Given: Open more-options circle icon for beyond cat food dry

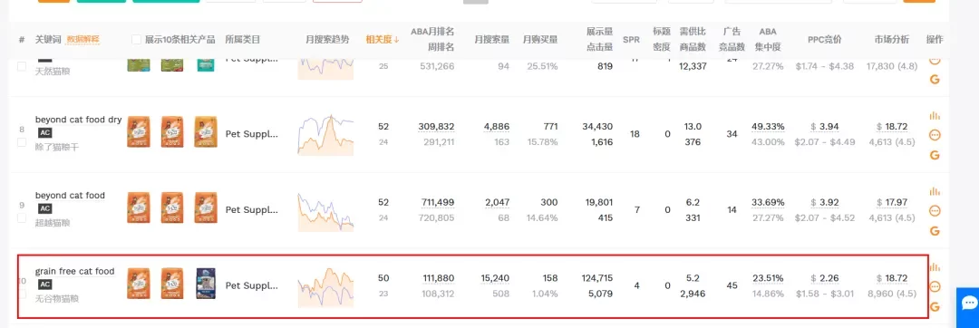Looking at the screenshot, I should click(935, 135).
